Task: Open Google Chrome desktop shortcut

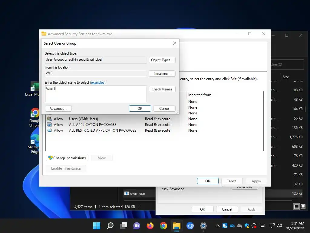Action: (x=35, y=117)
